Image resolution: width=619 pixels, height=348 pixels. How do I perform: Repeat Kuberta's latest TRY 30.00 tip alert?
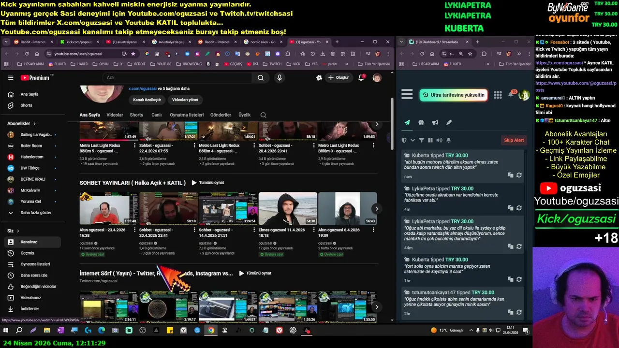click(x=519, y=175)
